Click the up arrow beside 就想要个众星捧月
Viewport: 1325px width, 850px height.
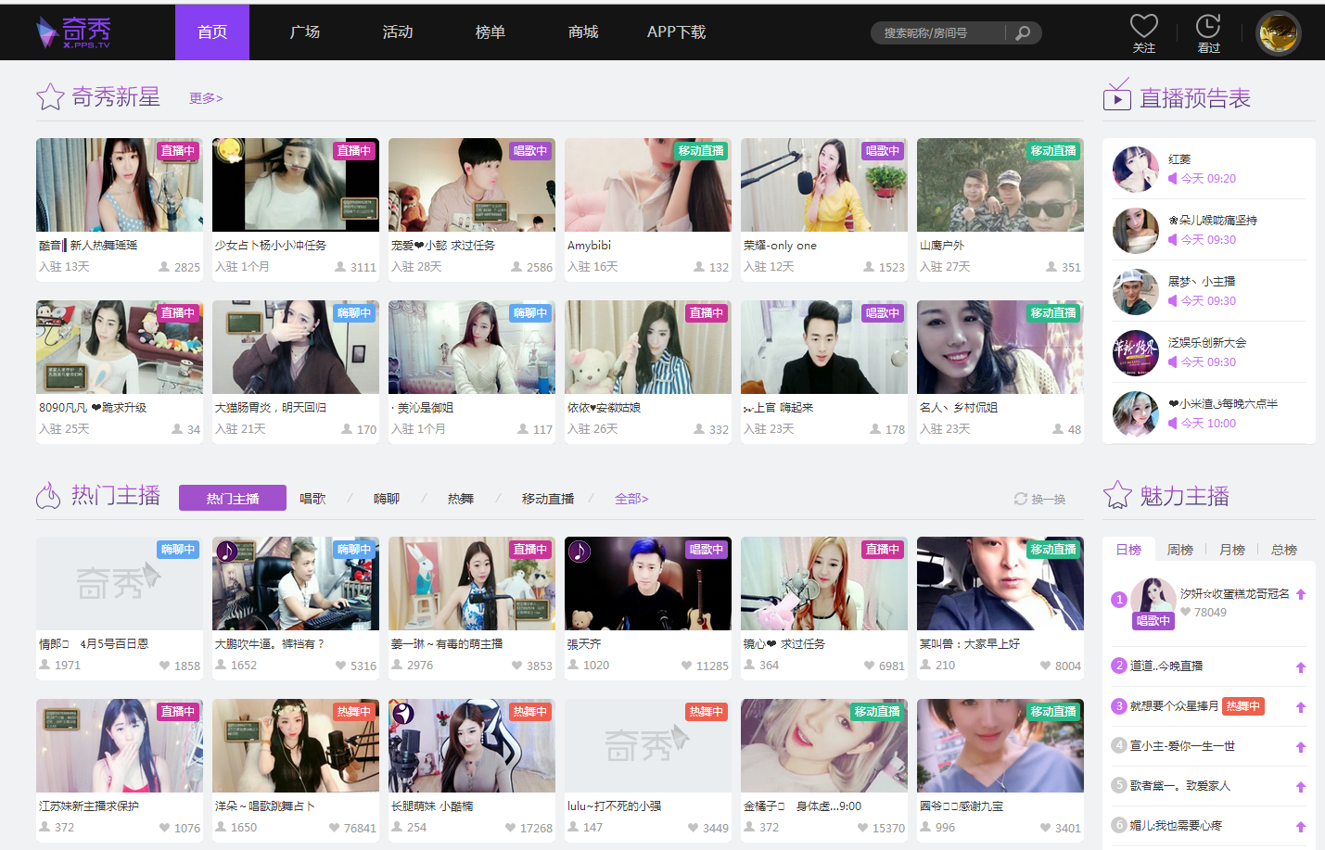1301,707
